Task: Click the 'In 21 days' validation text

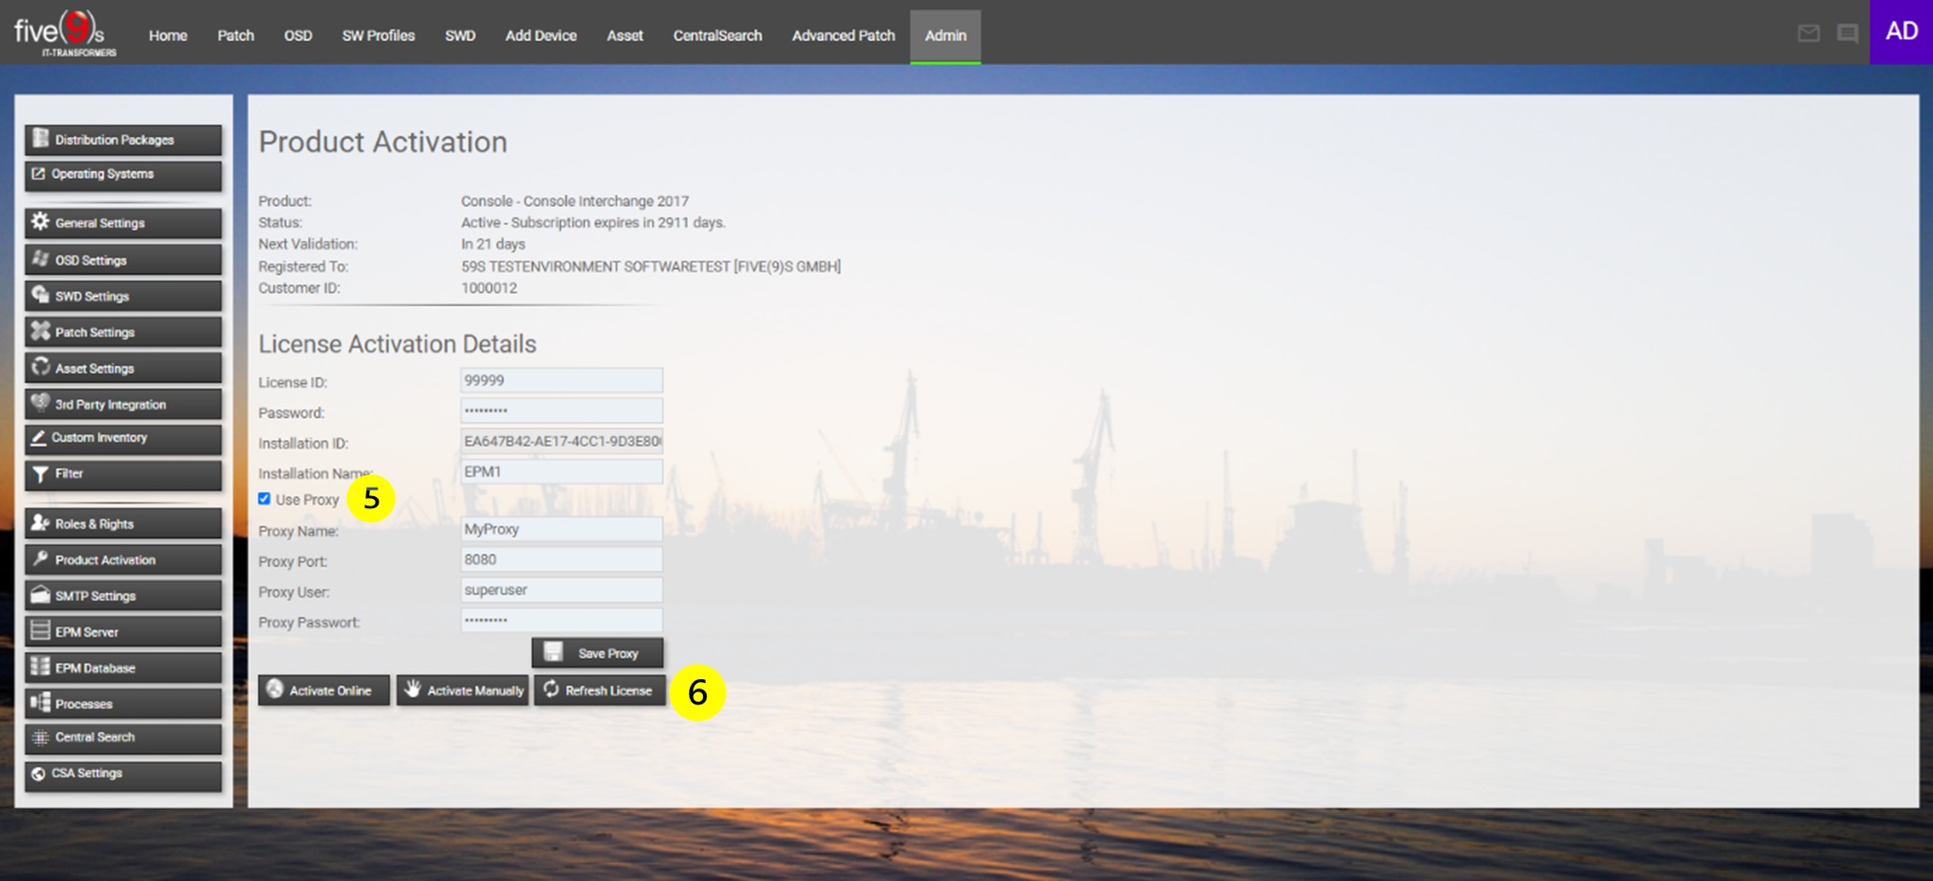Action: [493, 244]
